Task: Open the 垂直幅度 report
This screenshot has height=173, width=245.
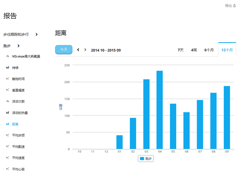Action: point(18,90)
